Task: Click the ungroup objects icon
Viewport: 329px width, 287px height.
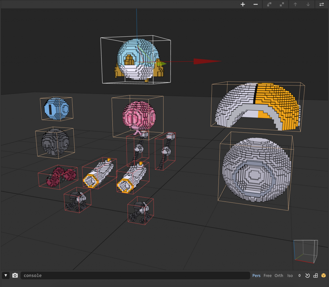Action: coord(282,4)
